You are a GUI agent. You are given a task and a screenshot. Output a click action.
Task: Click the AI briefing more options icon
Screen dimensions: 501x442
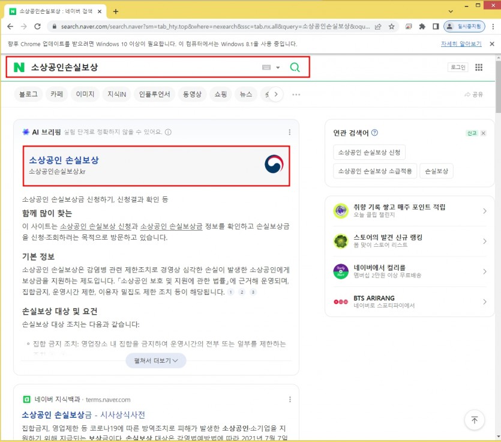[290, 132]
